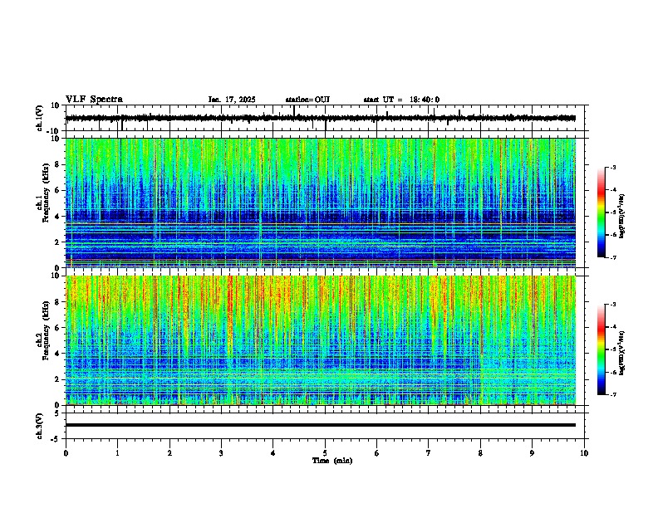
Task: Click time axis tick label "0"
Action: pyautogui.click(x=66, y=453)
